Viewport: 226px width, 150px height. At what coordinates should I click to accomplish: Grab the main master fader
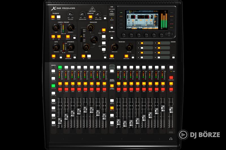(171, 110)
